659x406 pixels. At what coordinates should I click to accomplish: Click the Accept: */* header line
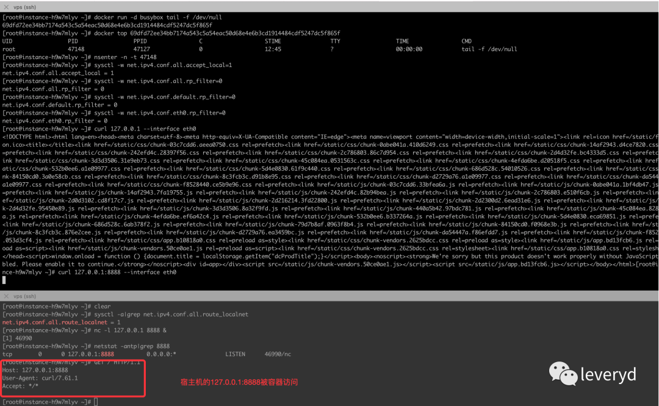point(20,386)
